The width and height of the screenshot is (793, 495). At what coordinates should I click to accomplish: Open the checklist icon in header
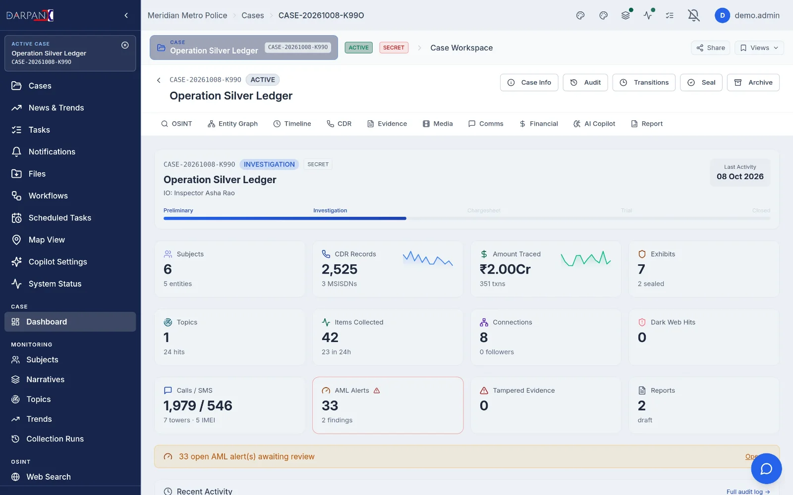pos(670,15)
